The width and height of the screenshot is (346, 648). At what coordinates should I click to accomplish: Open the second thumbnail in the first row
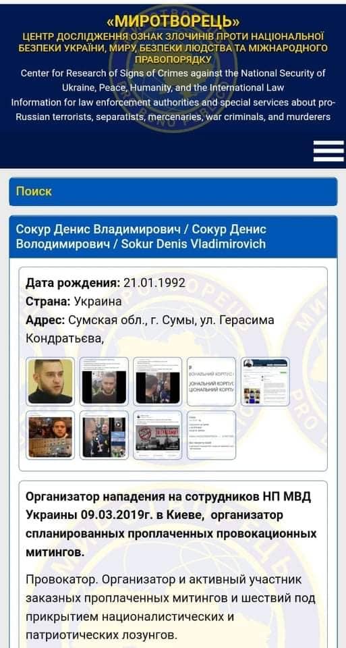pos(104,381)
